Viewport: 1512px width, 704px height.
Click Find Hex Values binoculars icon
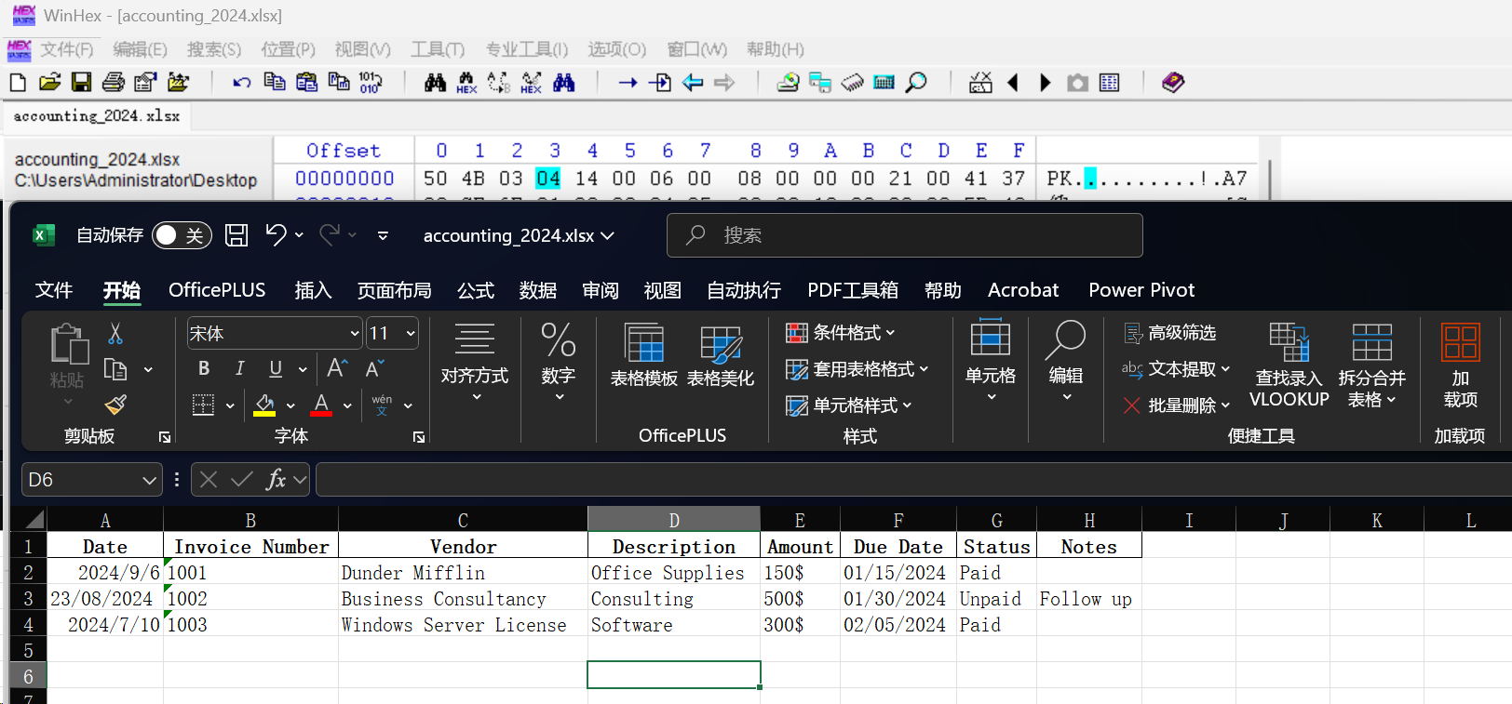click(x=466, y=83)
